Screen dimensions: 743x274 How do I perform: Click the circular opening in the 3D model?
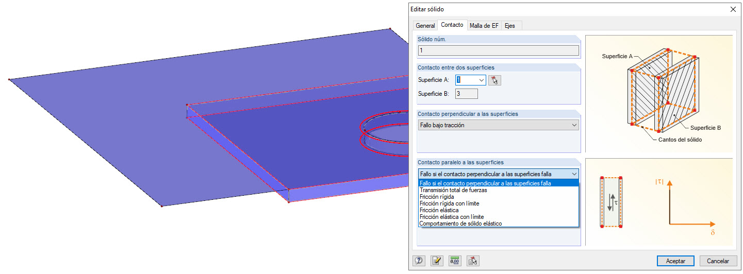[384, 134]
